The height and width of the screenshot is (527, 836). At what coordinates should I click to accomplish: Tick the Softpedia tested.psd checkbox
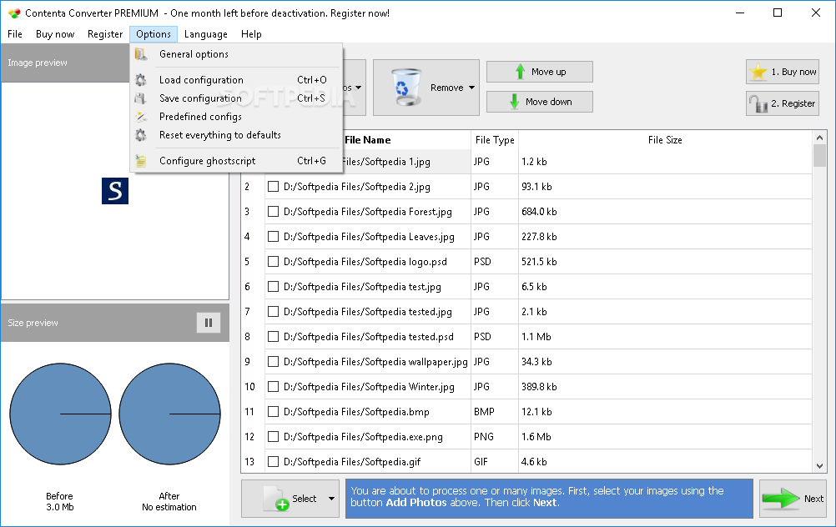(273, 337)
